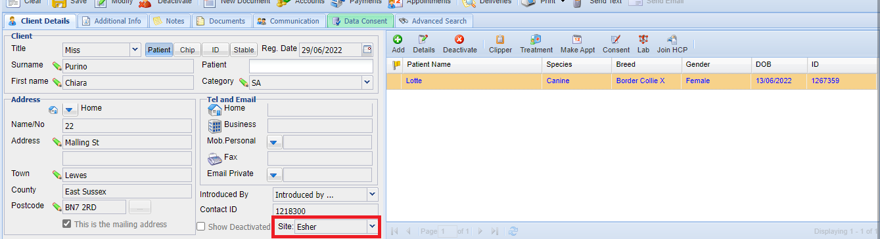Click the Make Appt calendar icon

(x=577, y=39)
